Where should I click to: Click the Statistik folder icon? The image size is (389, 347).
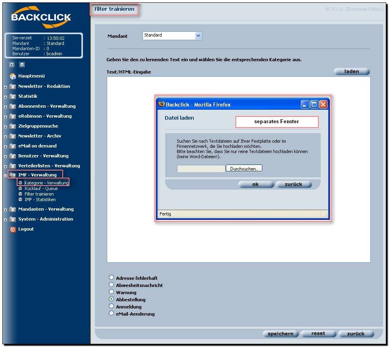point(13,96)
